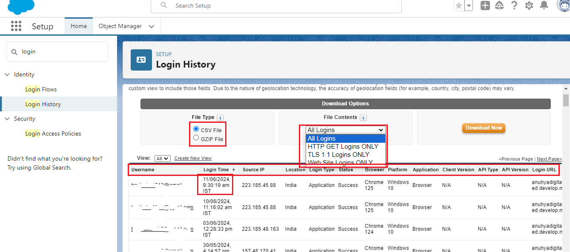This screenshot has width=570, height=252.
Task: Select the Home tab in Setup
Action: tap(78, 26)
